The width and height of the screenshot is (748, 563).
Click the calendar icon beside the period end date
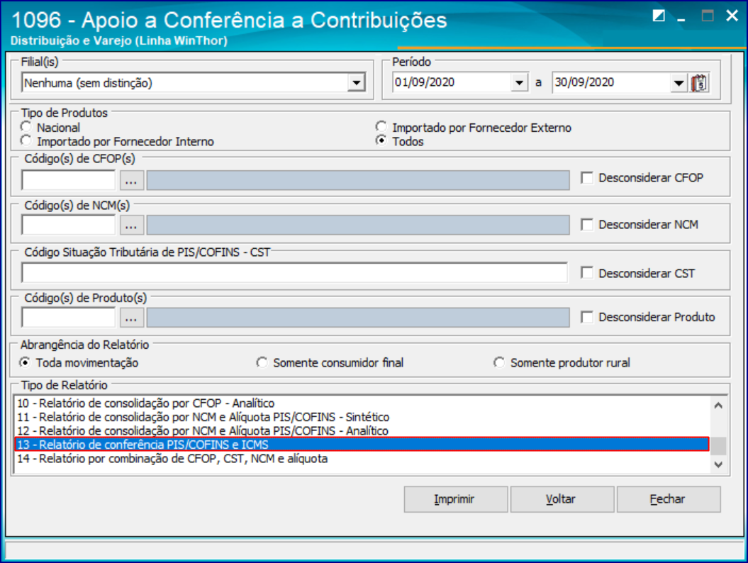(x=699, y=83)
